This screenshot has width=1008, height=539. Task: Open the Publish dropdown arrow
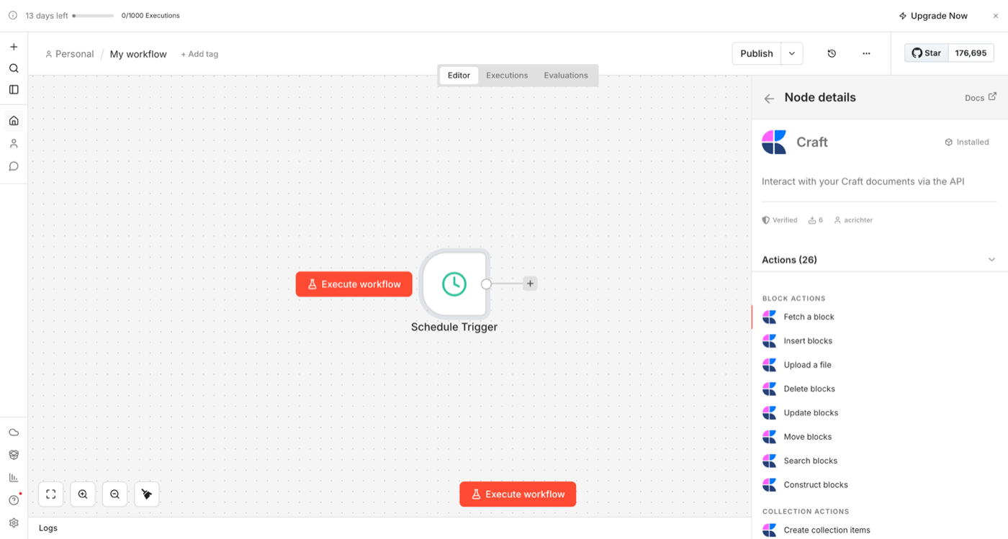pyautogui.click(x=791, y=53)
